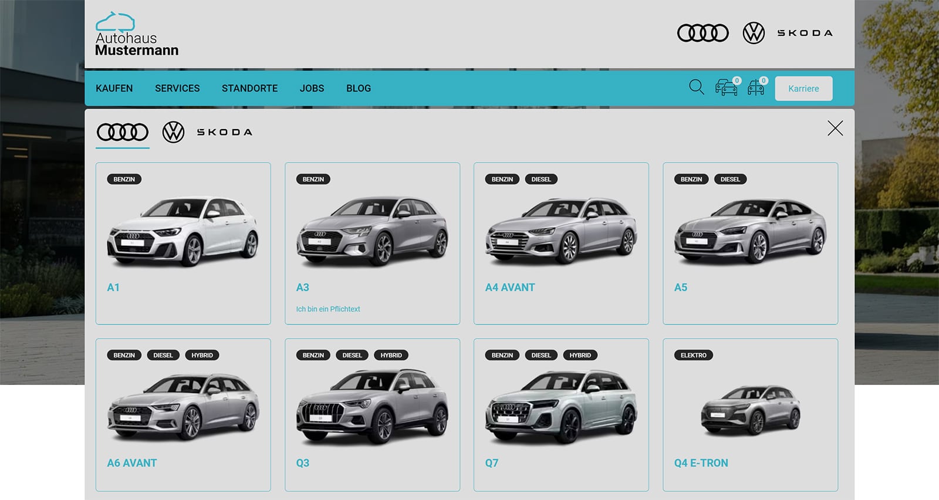Click the Audi A5 car image
Image resolution: width=939 pixels, height=500 pixels.
pos(750,231)
